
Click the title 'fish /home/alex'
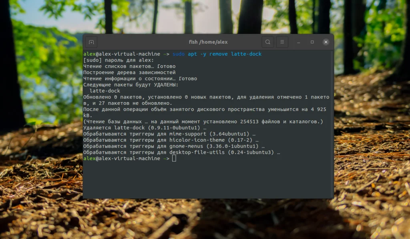click(208, 41)
